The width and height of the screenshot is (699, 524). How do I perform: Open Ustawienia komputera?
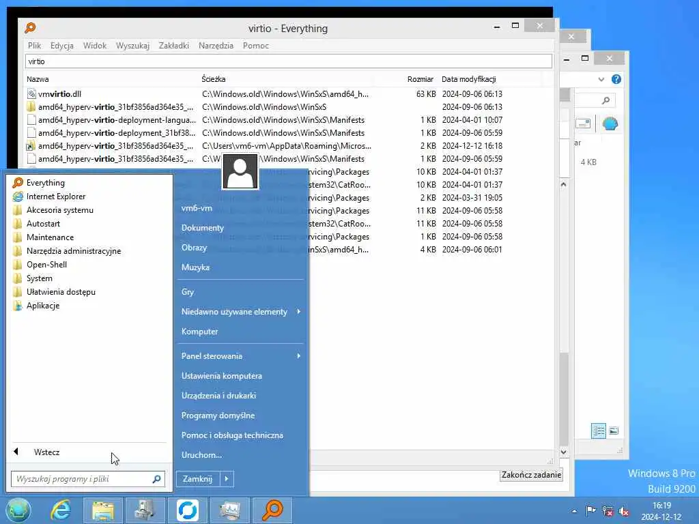click(222, 376)
